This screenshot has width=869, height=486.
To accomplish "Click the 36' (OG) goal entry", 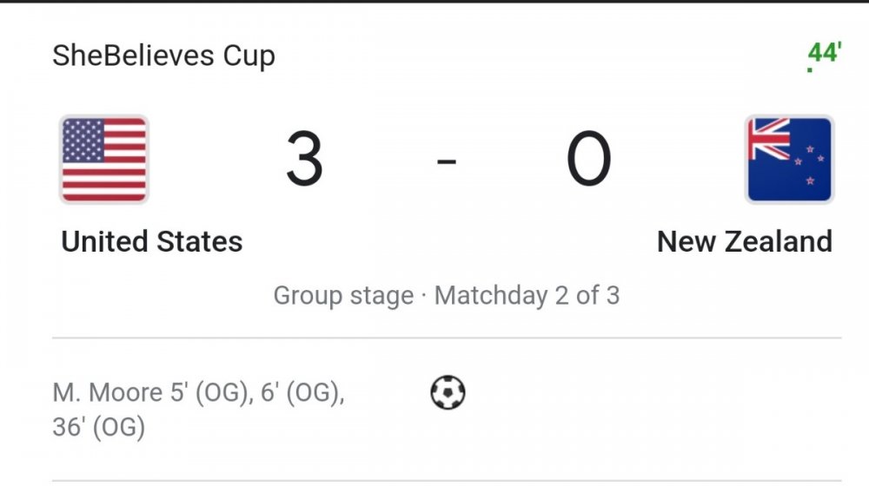I will point(99,428).
